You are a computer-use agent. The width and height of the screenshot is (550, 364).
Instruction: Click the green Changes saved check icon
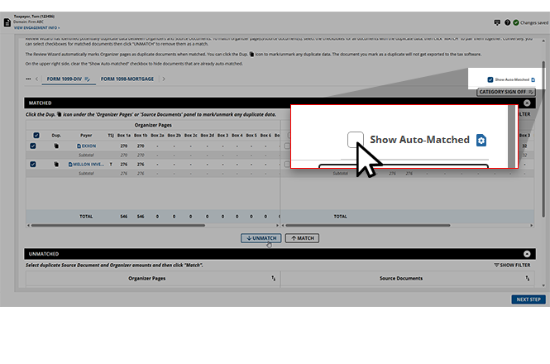tap(516, 22)
